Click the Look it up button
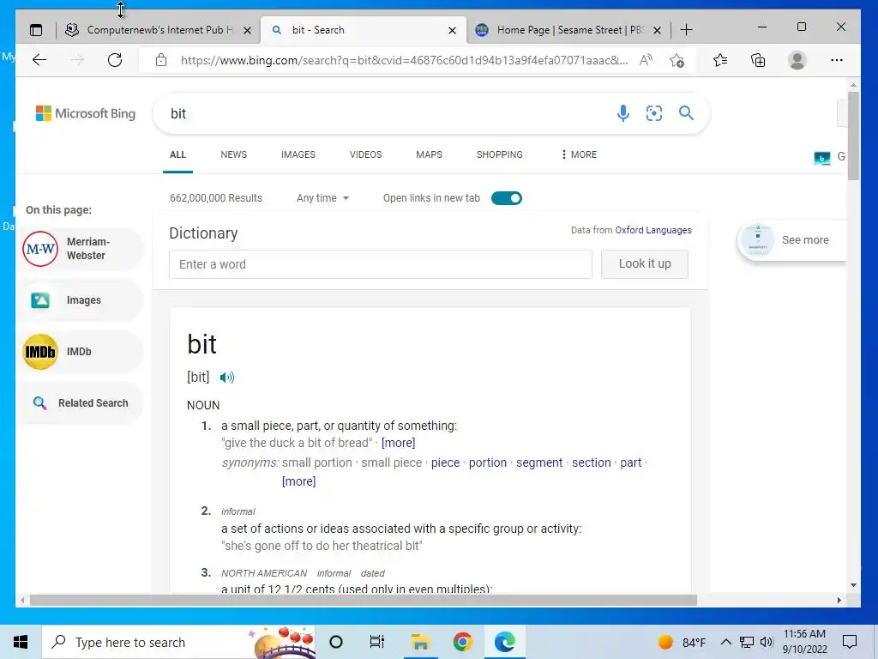This screenshot has height=659, width=878. point(645,264)
